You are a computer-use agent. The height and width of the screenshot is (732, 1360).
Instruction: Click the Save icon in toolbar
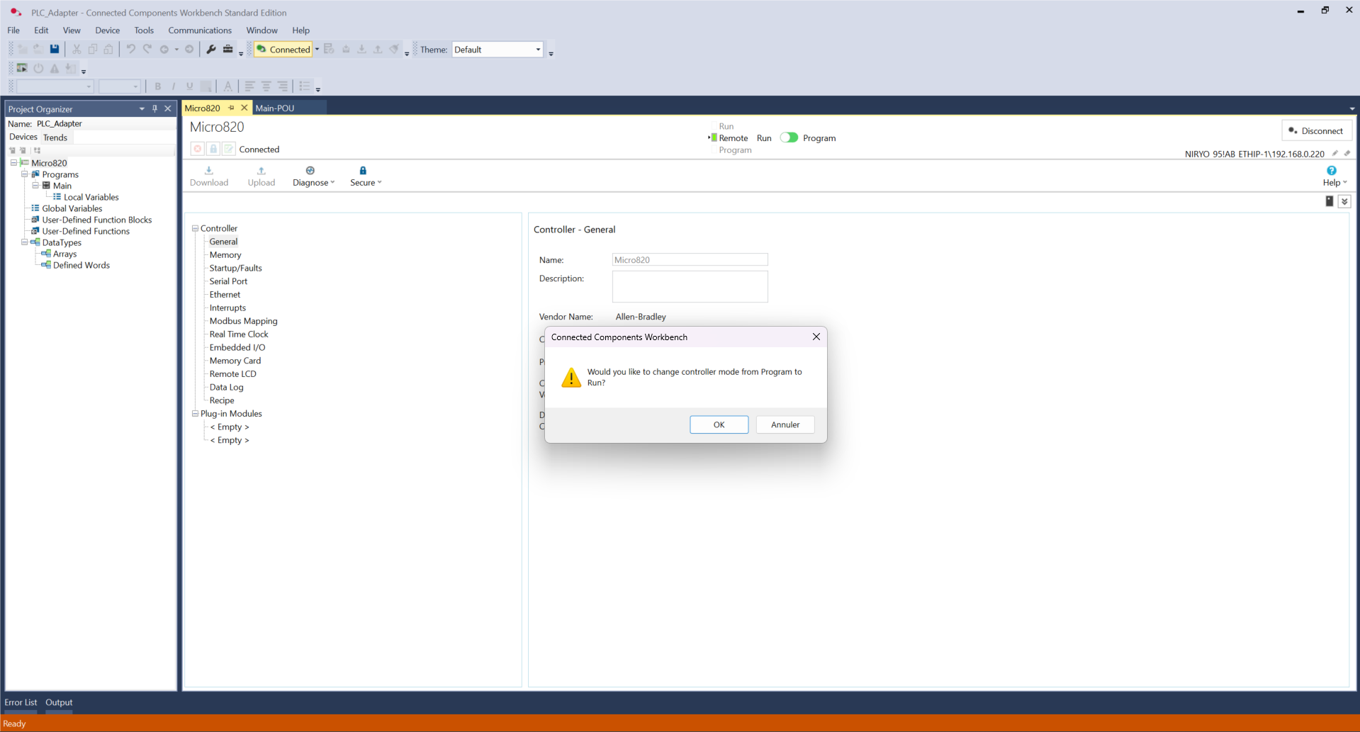pos(55,49)
